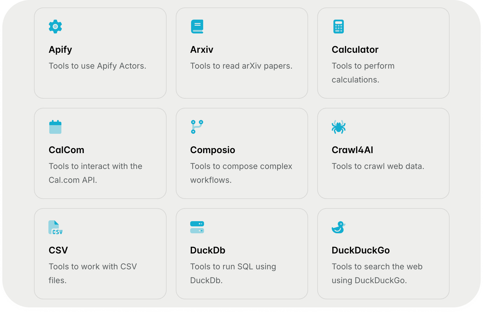Image resolution: width=483 pixels, height=312 pixels.
Task: Open the Arxiv title link
Action: pyautogui.click(x=202, y=50)
